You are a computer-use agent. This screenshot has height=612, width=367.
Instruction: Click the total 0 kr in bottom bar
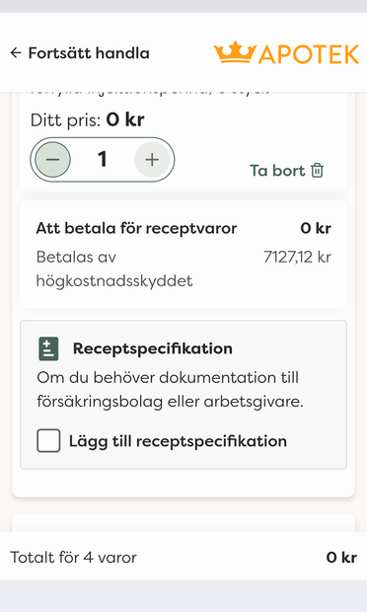tap(341, 558)
